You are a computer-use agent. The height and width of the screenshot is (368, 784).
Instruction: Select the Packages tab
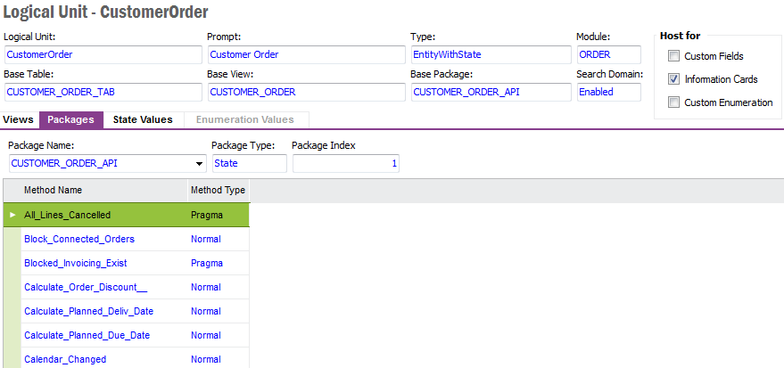coord(70,119)
